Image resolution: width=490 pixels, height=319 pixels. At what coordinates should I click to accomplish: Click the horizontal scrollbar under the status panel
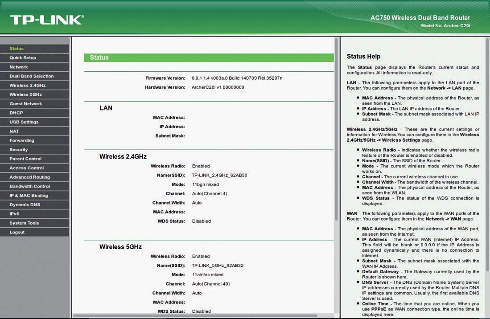pyautogui.click(x=195, y=315)
